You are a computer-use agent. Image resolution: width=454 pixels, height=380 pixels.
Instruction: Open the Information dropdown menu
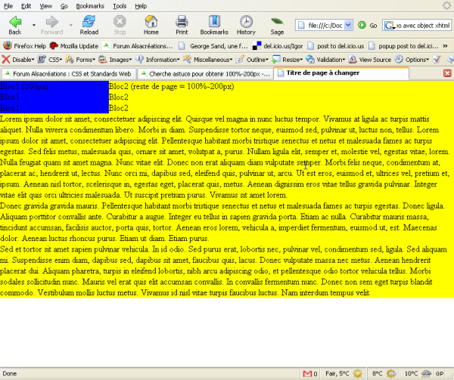point(157,59)
